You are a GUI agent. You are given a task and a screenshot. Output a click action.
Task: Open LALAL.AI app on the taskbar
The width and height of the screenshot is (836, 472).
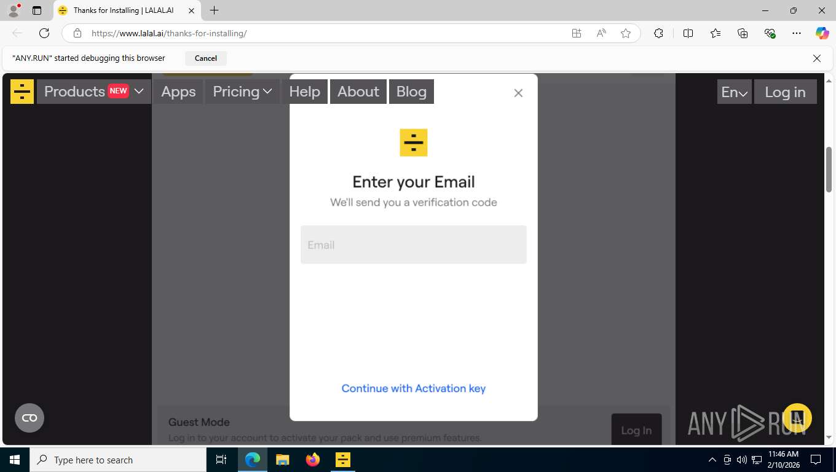click(342, 460)
